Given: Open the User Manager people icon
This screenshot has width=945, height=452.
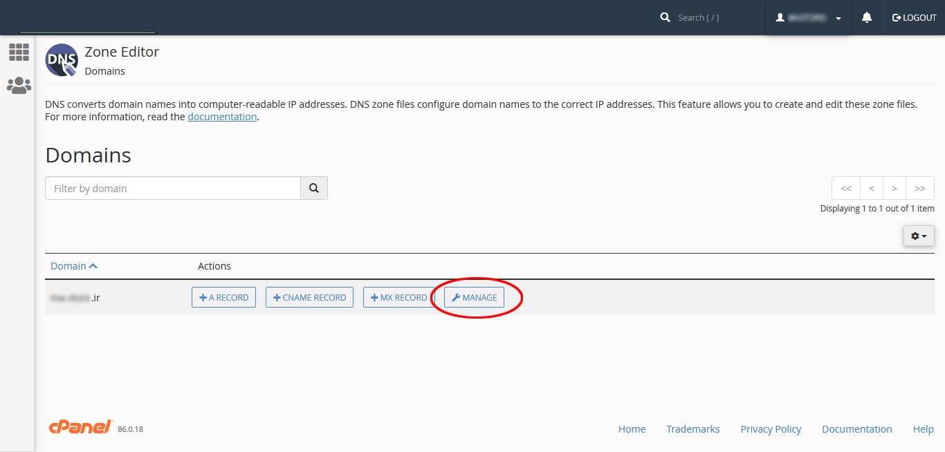Looking at the screenshot, I should pyautogui.click(x=19, y=86).
